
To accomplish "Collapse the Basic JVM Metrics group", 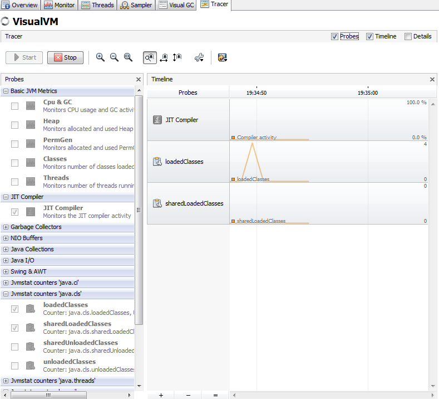I will 6,91.
